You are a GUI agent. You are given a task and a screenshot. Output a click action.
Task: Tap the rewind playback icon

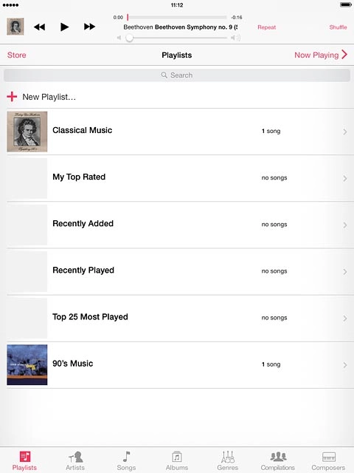(x=39, y=27)
